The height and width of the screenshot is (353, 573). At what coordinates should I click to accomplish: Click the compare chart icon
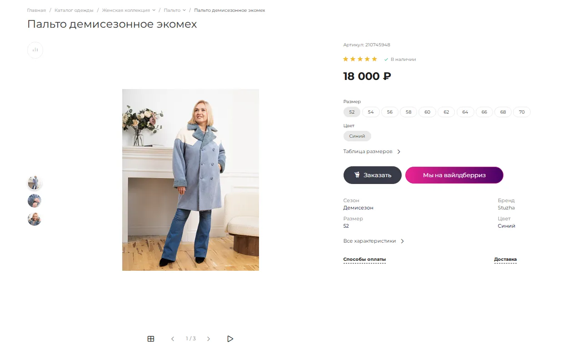click(35, 50)
